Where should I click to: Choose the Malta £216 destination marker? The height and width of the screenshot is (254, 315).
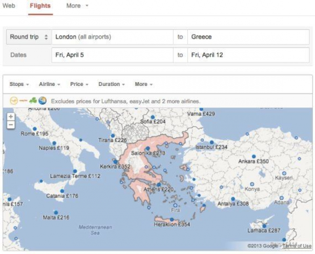click(55, 213)
